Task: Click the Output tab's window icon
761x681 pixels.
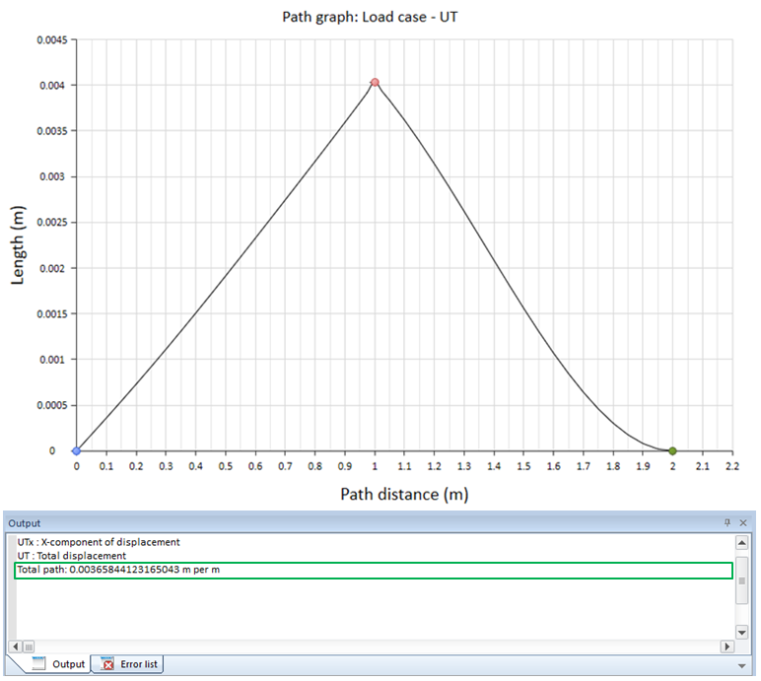Action: pos(38,664)
